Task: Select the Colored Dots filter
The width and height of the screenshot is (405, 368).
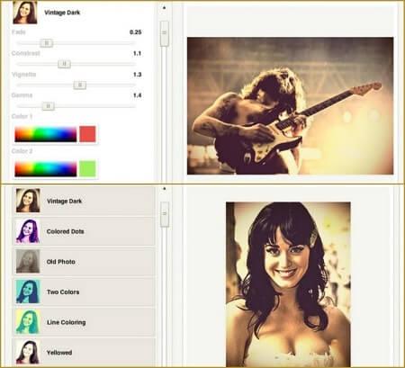Action: pos(84,231)
